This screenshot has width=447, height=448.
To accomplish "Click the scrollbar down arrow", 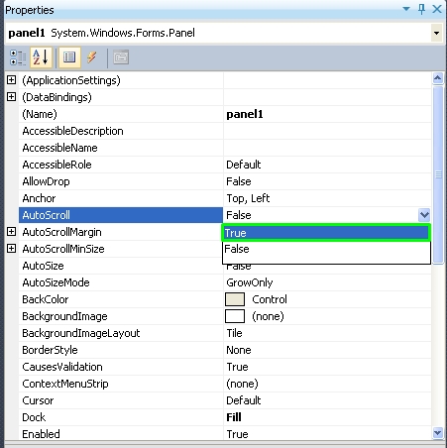I will pyautogui.click(x=437, y=432).
